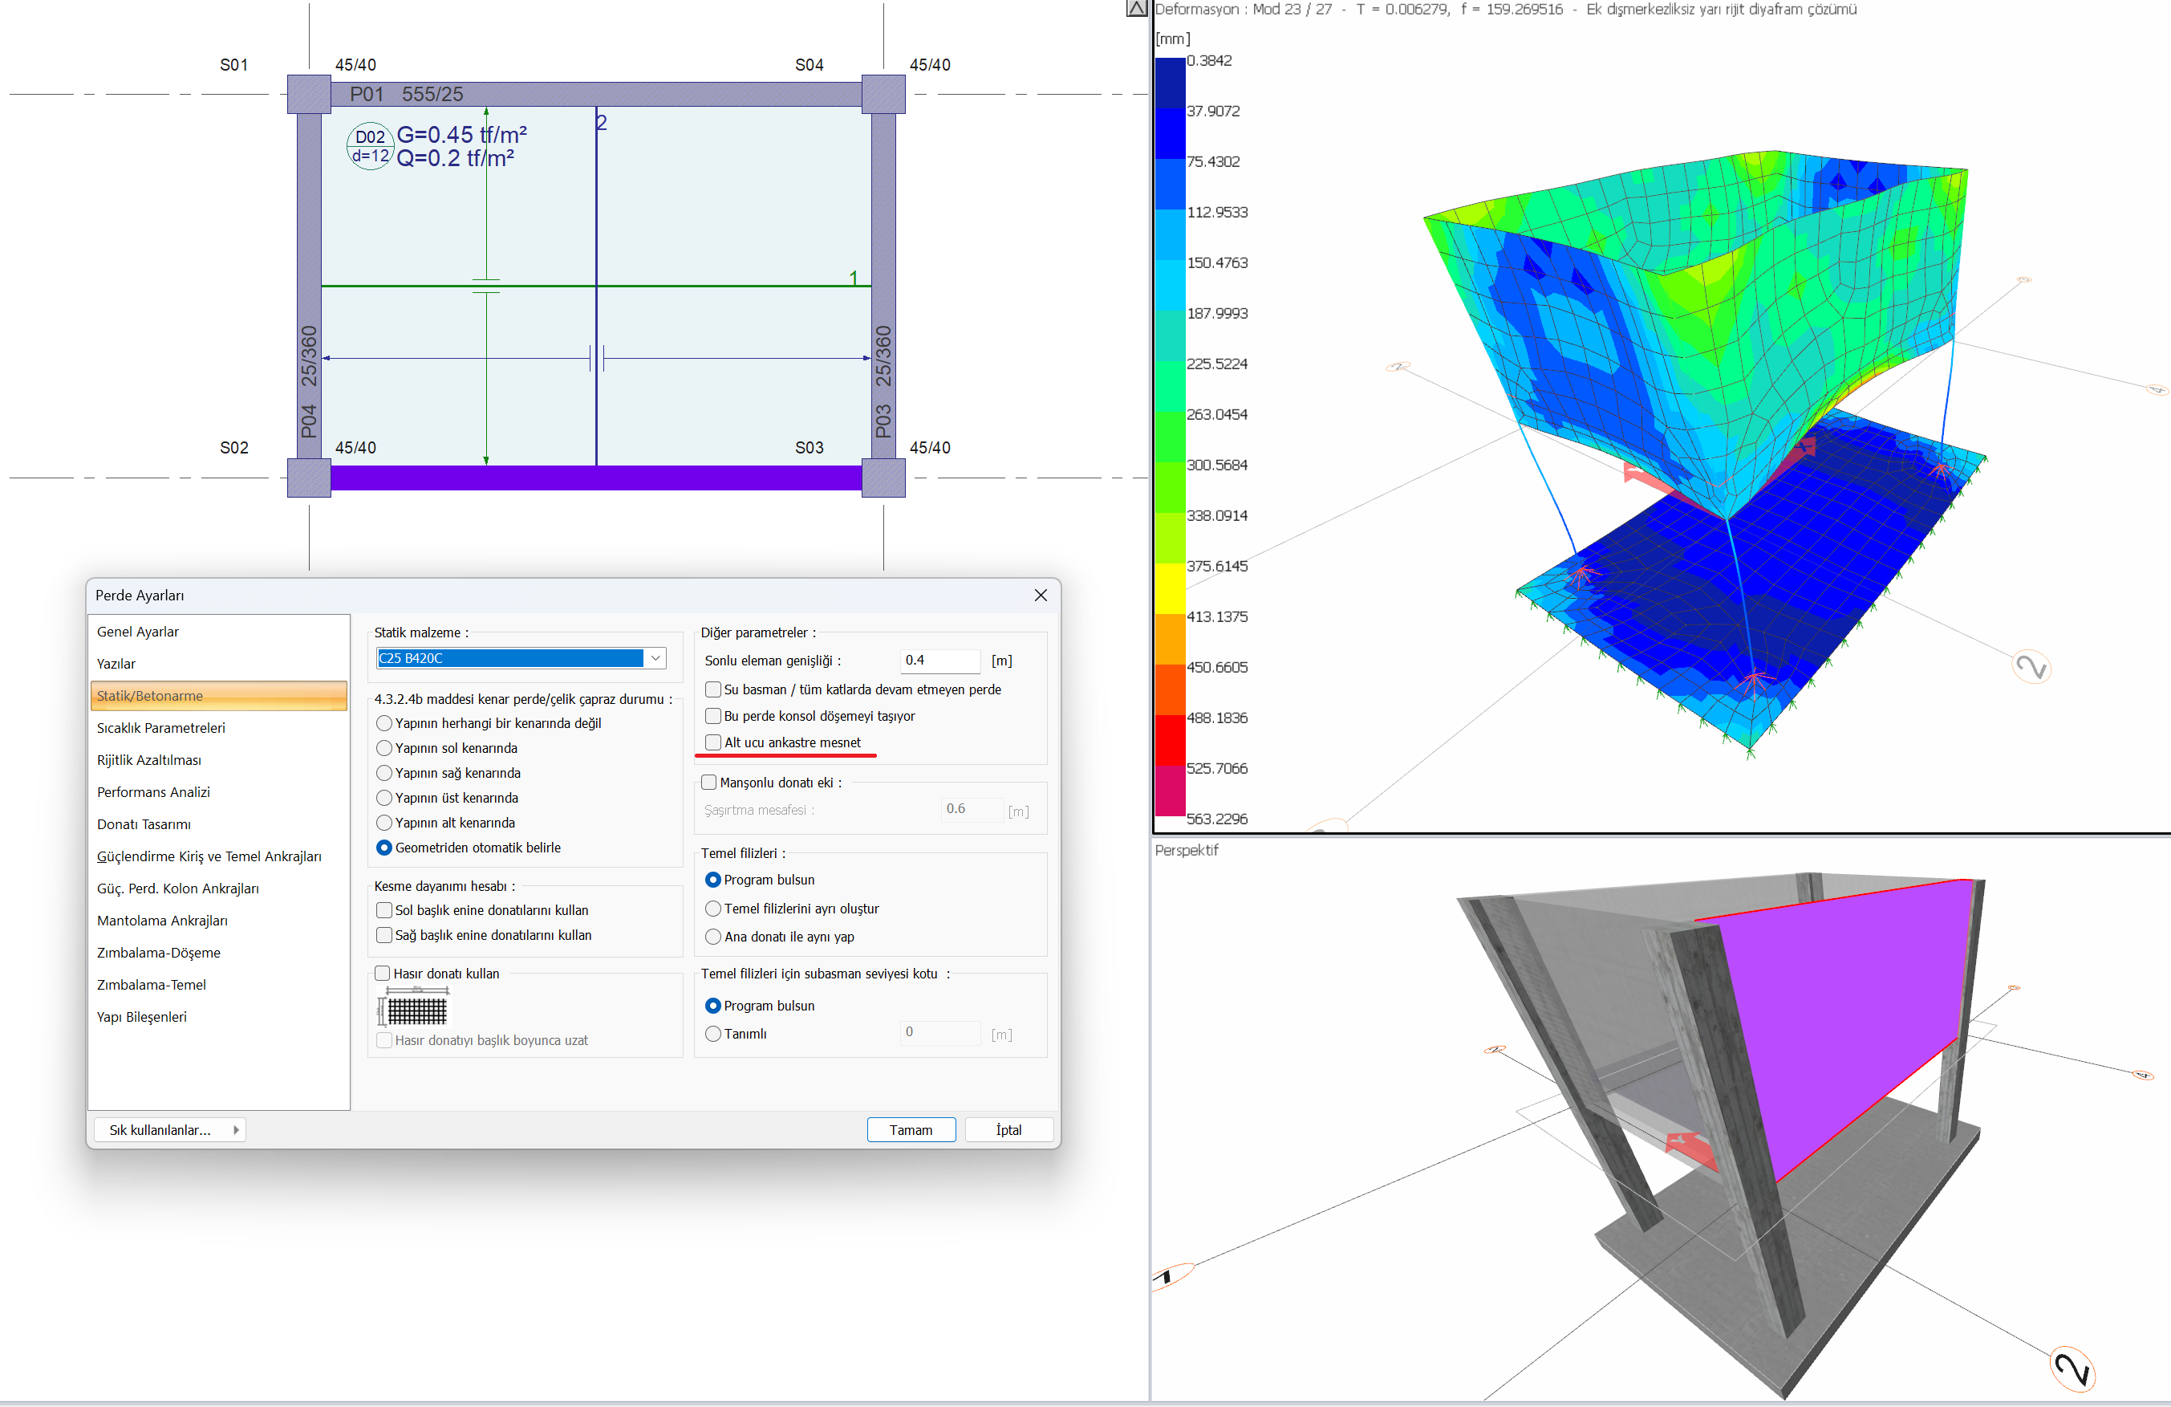Check Hasır donatı kullan option
This screenshot has width=2171, height=1407.
383,974
